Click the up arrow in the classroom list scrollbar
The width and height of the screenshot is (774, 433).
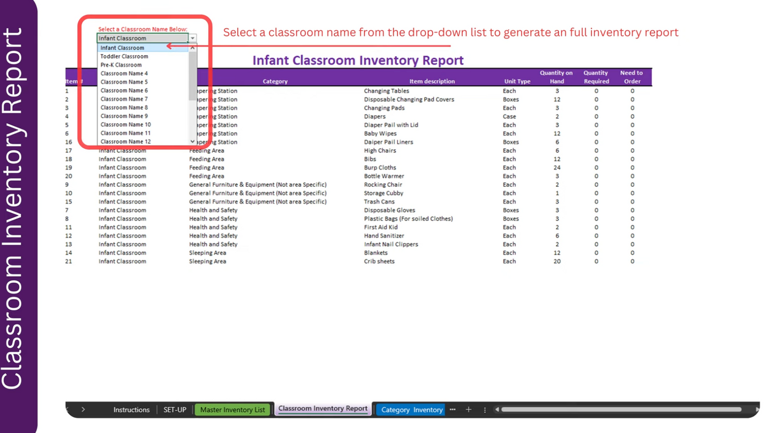pos(192,47)
